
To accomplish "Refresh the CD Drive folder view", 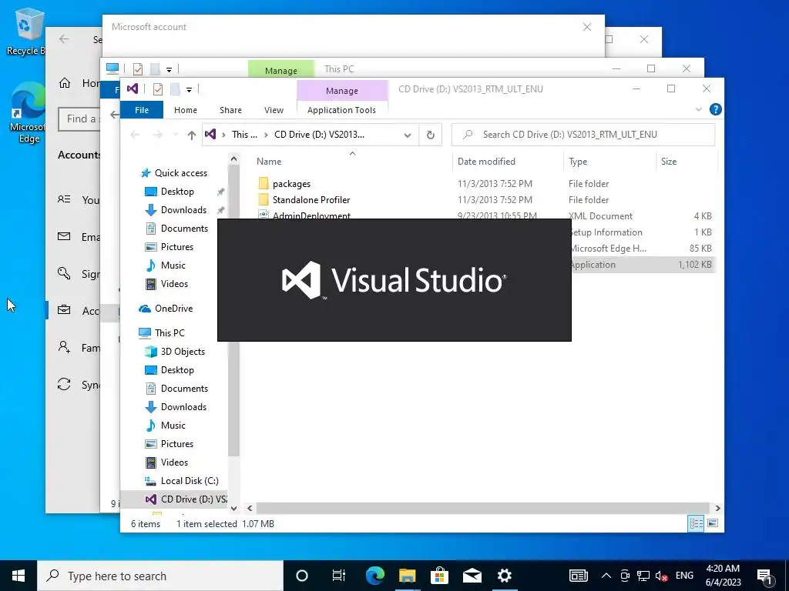I will (430, 135).
